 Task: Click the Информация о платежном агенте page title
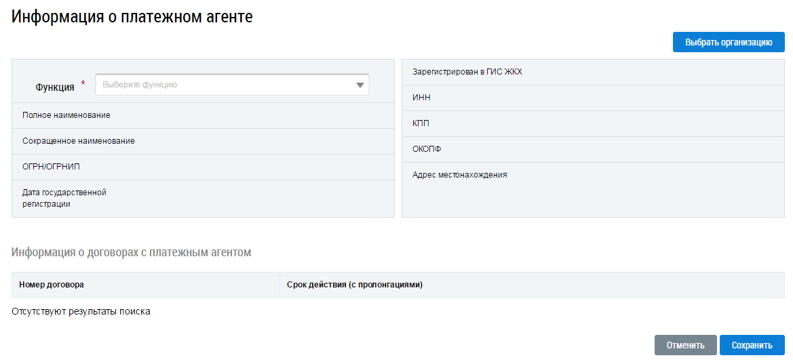132,18
